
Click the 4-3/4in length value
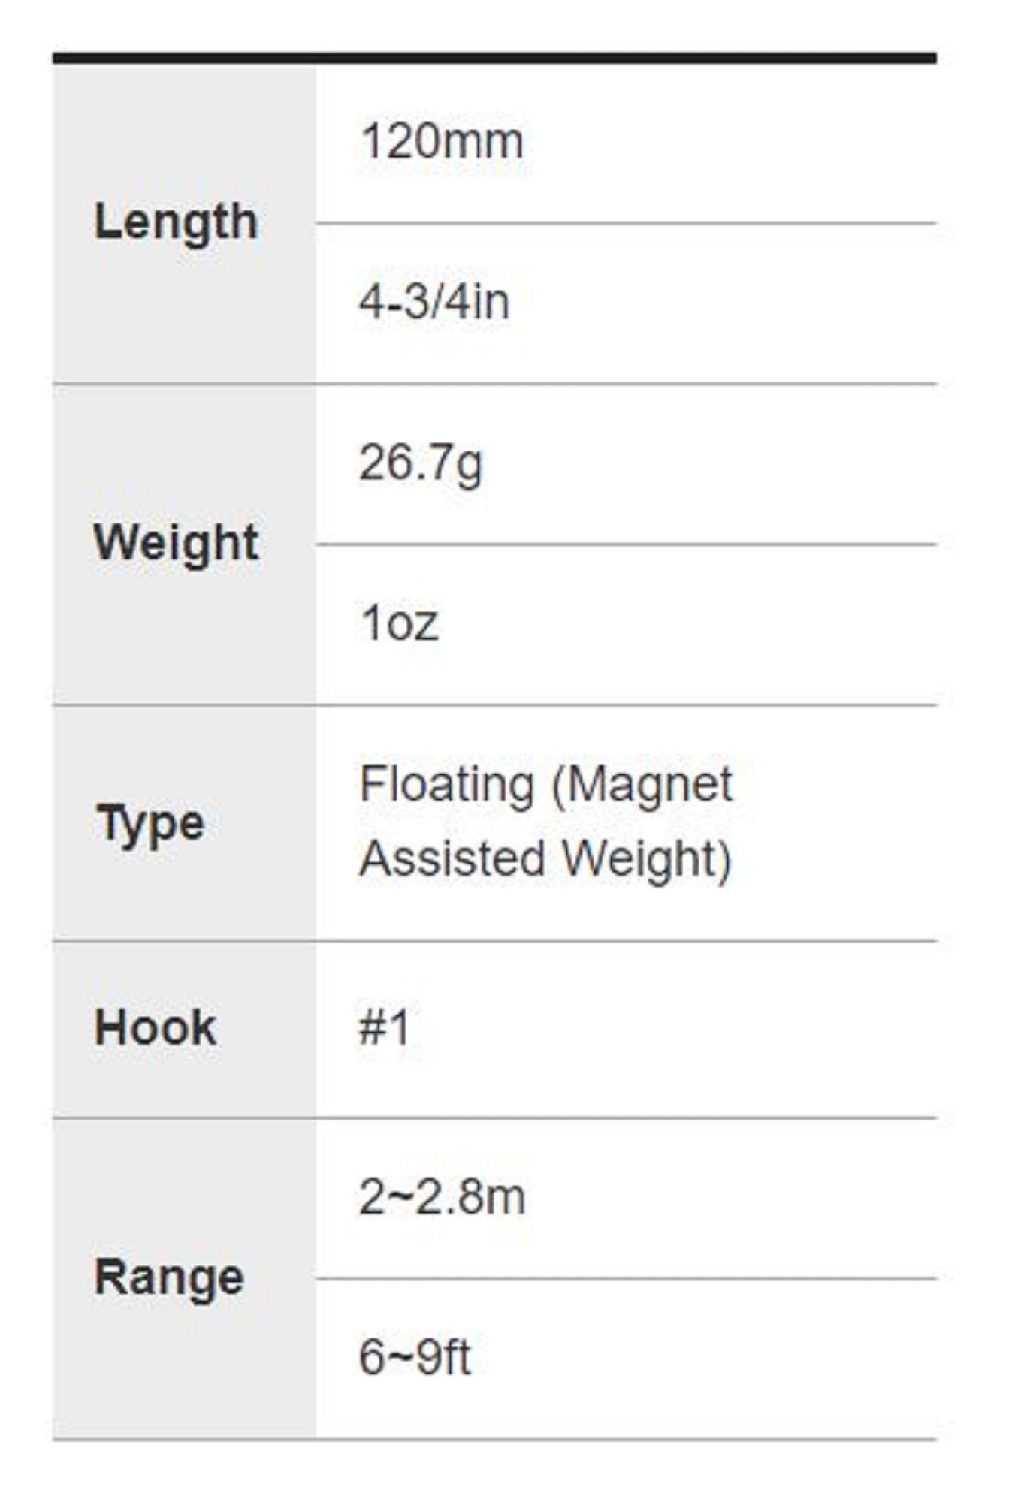434,302
